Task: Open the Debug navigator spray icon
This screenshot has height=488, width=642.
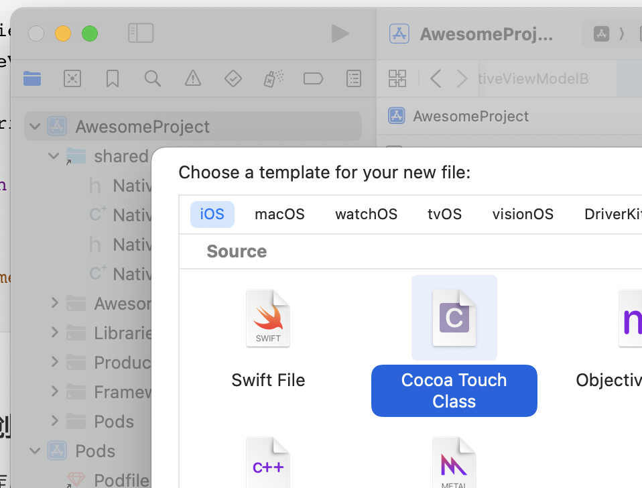Action: tap(273, 78)
